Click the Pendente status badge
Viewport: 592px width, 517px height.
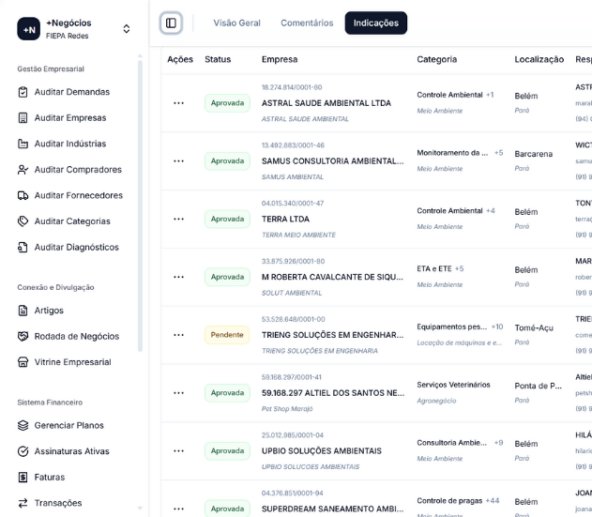(227, 335)
